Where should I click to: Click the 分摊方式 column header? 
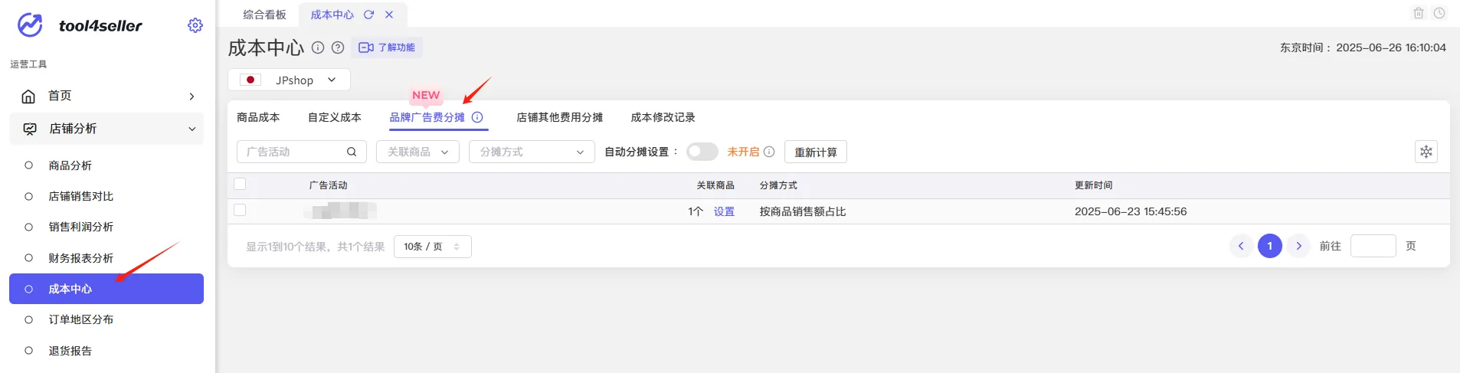click(778, 185)
